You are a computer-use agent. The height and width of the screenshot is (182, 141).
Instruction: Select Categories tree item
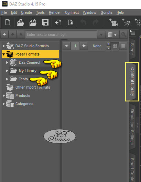tap(24, 104)
